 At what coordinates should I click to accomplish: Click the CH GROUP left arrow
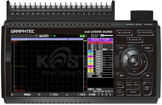click(x=119, y=32)
